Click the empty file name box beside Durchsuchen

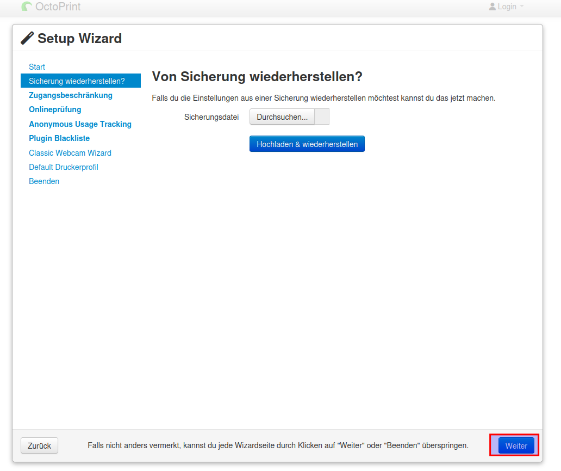(x=322, y=117)
